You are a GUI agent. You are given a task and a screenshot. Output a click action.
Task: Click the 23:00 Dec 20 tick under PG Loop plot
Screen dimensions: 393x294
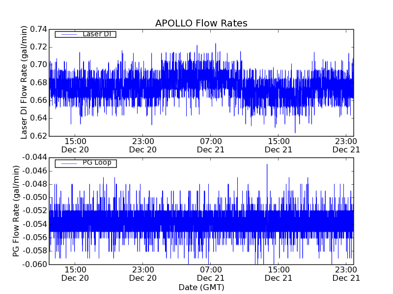coord(143,273)
